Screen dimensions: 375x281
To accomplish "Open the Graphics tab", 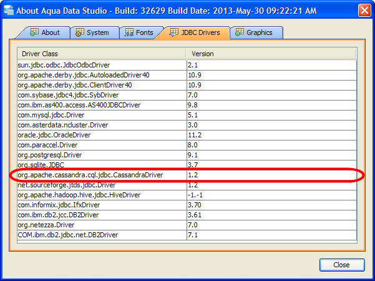I will coord(256,32).
